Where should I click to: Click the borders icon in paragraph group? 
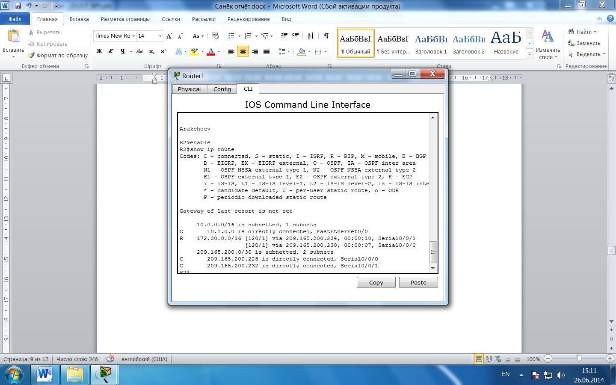tap(318, 51)
